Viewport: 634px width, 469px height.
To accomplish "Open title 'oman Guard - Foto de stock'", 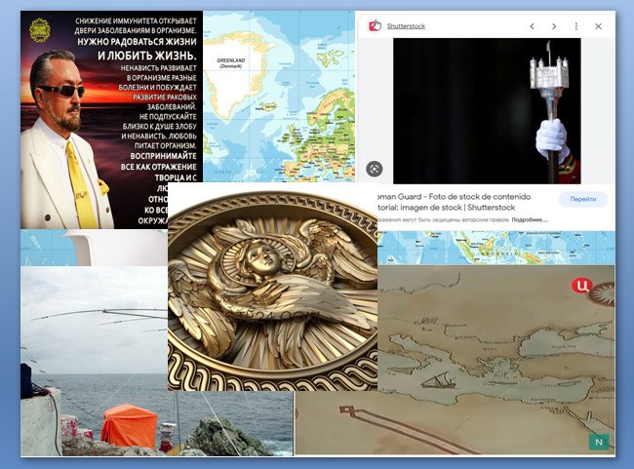I will click(453, 202).
